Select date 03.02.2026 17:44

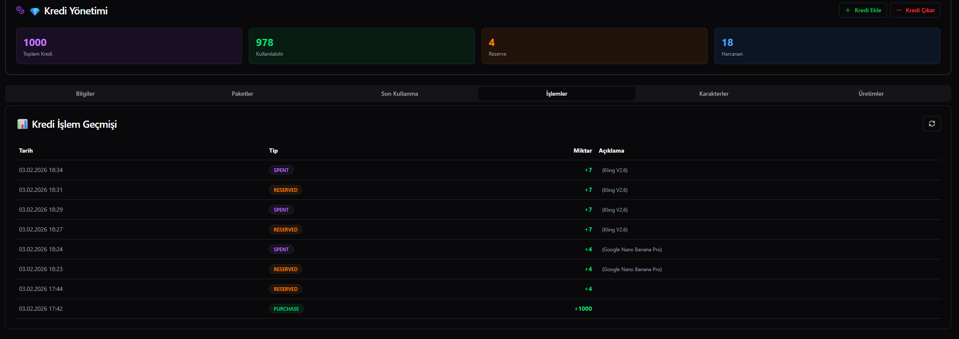click(x=41, y=289)
